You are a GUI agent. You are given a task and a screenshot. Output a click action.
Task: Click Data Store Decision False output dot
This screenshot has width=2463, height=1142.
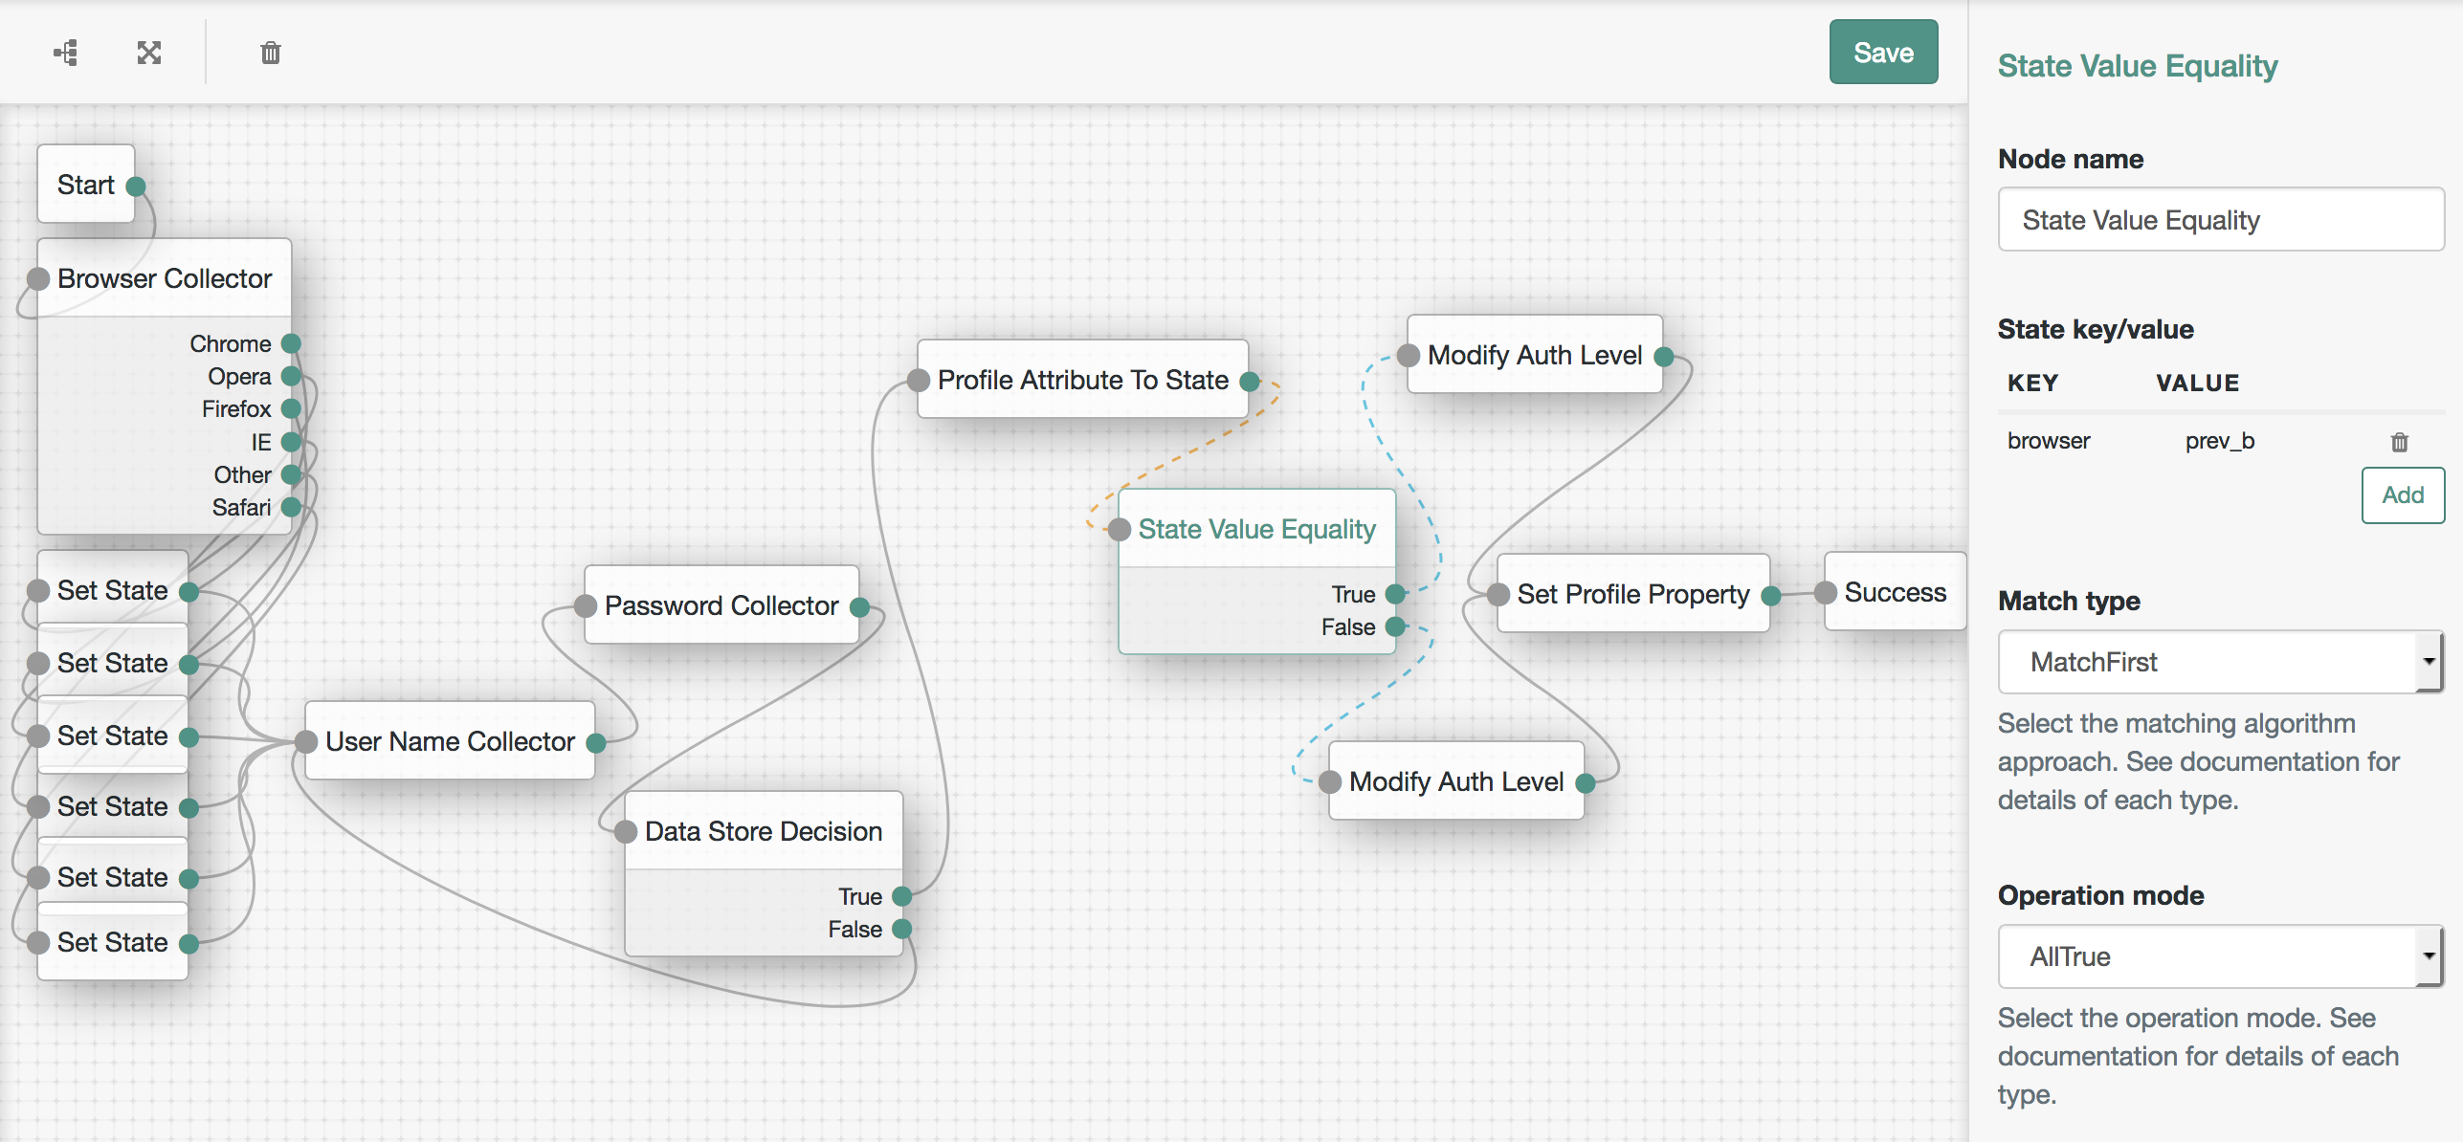coord(901,929)
